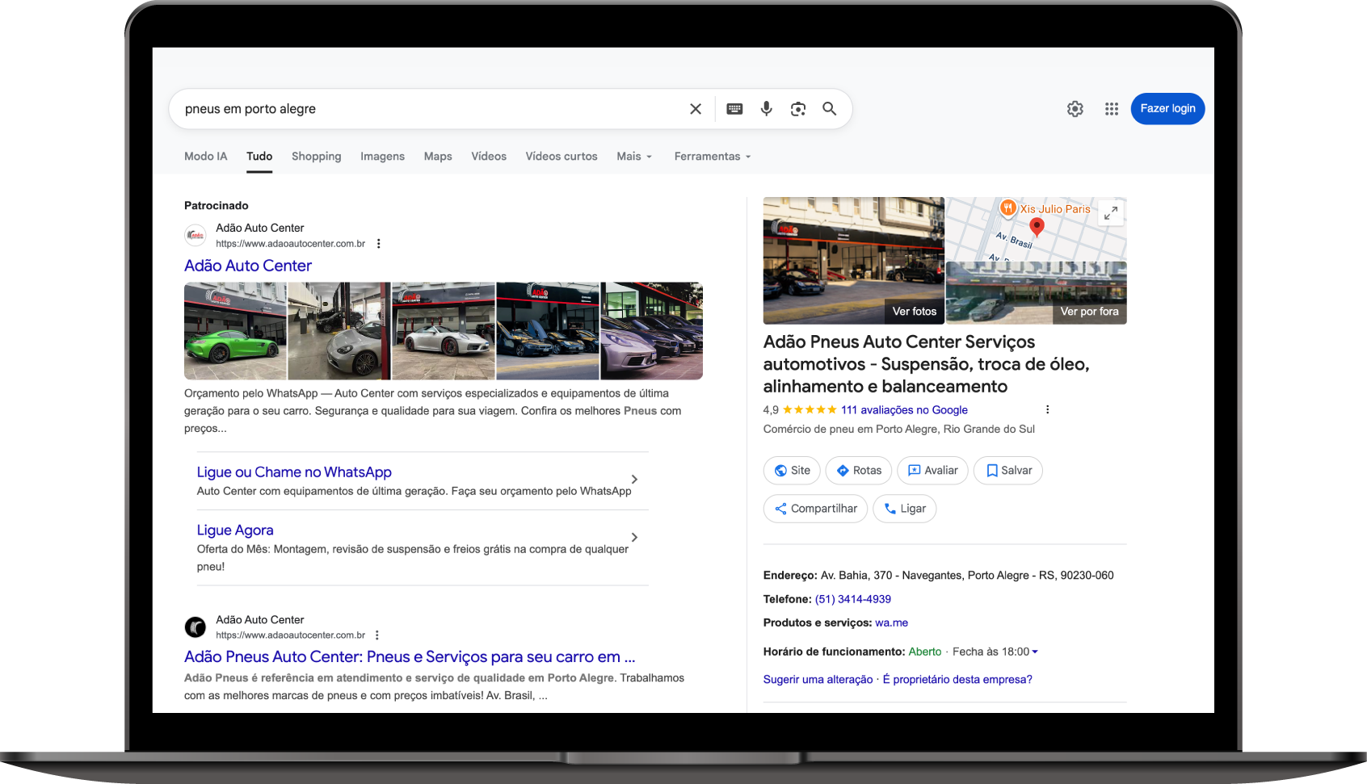Click the Avaliar button
1367x784 pixels.
(x=932, y=471)
